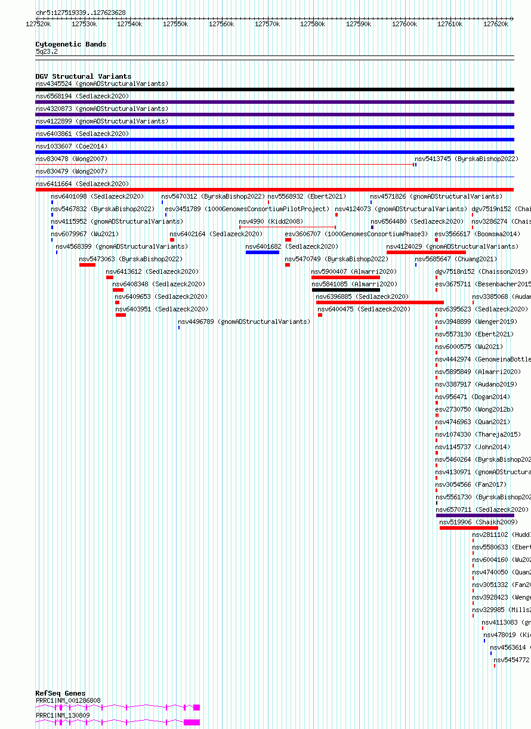531x729 pixels.
Task: Select the red bar under nsv5900407
Action: click(345, 277)
